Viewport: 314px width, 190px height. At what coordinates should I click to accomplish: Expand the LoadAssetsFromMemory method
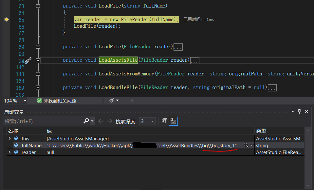(x=38, y=74)
